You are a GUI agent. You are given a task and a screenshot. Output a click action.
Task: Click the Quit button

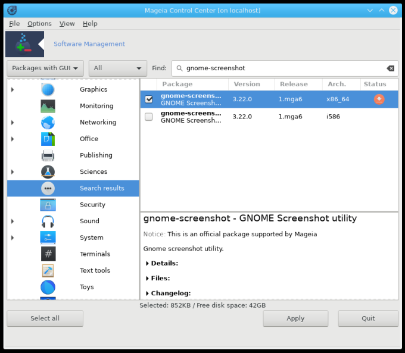(x=368, y=318)
